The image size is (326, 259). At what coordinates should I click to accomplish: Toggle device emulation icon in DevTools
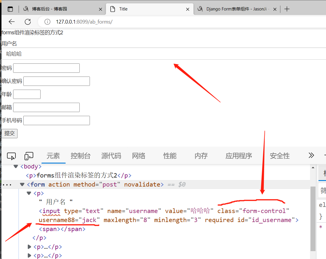pyautogui.click(x=29, y=156)
